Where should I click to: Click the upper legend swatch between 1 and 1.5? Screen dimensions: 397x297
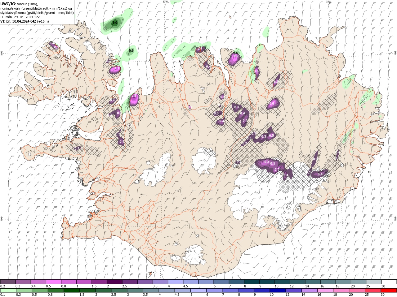84,282
